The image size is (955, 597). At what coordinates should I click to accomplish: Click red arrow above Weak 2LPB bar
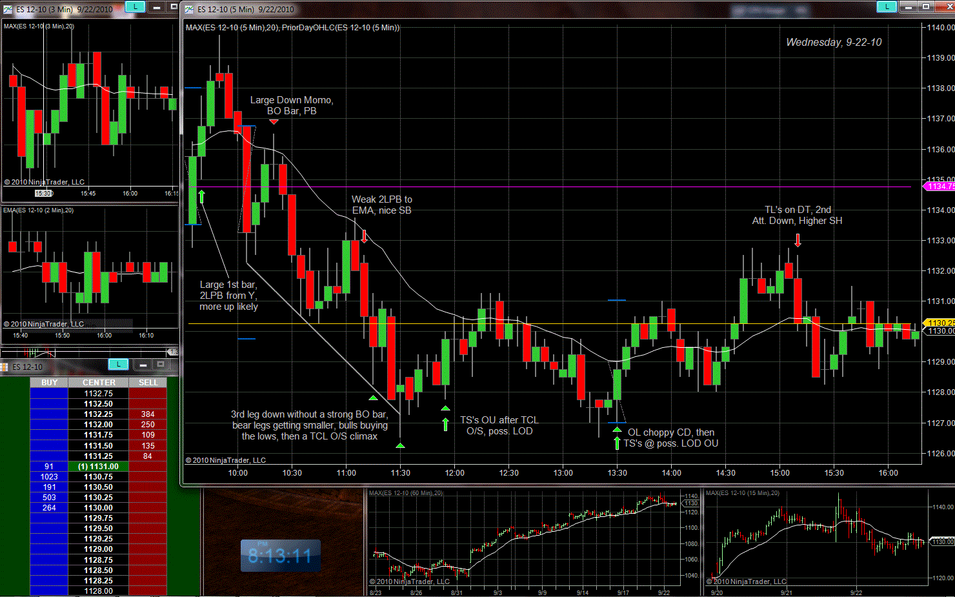(364, 236)
